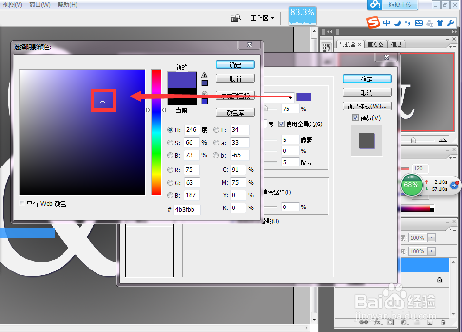This screenshot has height=332, width=462.
Task: Enable the 只有 Web 颜色 checkbox
Action: click(22, 203)
